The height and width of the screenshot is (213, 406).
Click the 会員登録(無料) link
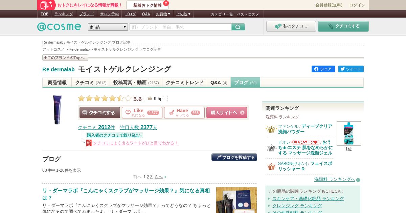coord(329,5)
